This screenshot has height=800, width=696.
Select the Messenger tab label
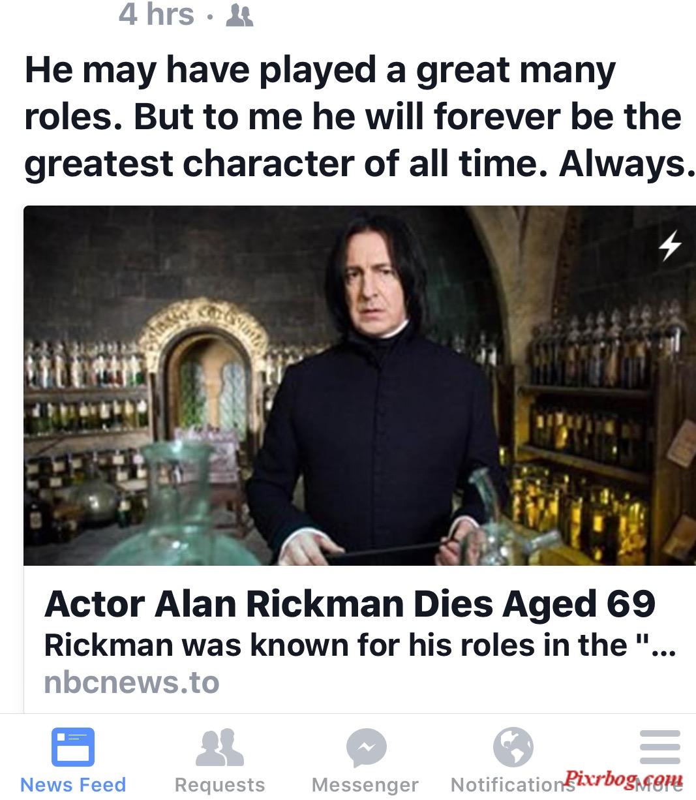[x=365, y=784]
